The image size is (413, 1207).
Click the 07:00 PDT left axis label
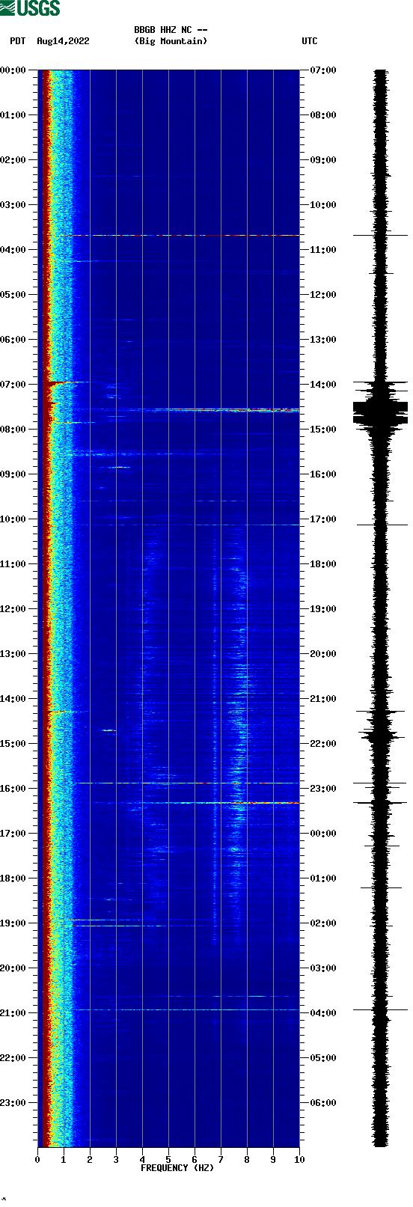pos(13,385)
